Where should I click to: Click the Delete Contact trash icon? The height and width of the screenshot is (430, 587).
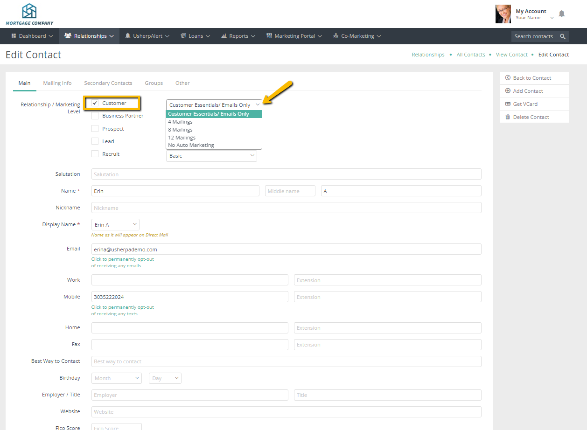coord(508,117)
